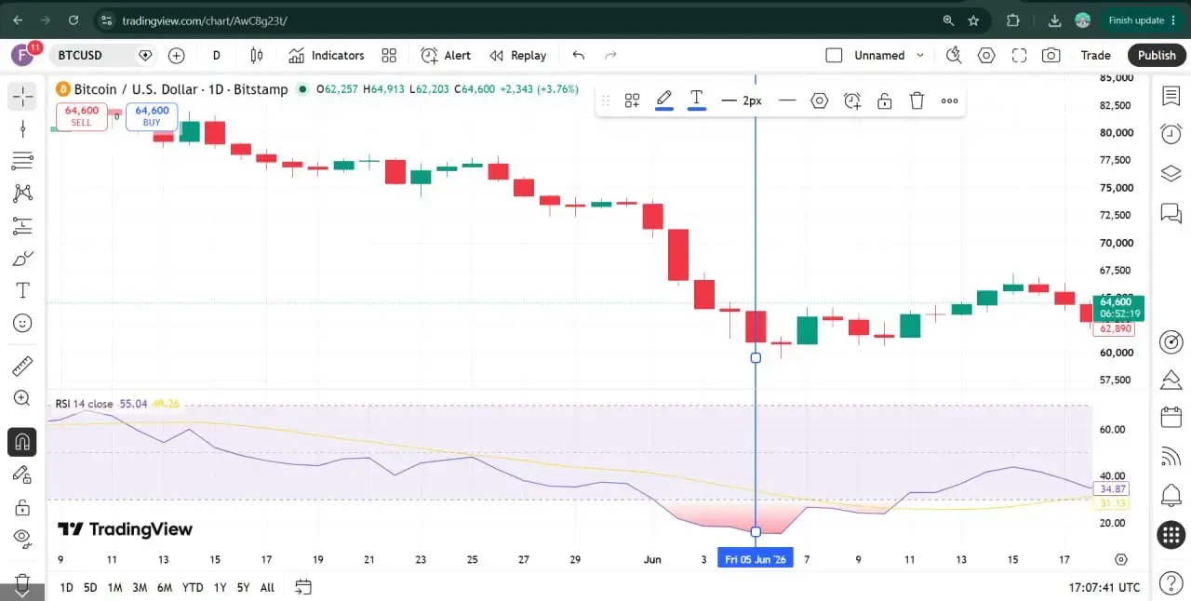Open the notifications bell panel
1191x601 pixels.
click(x=1171, y=494)
